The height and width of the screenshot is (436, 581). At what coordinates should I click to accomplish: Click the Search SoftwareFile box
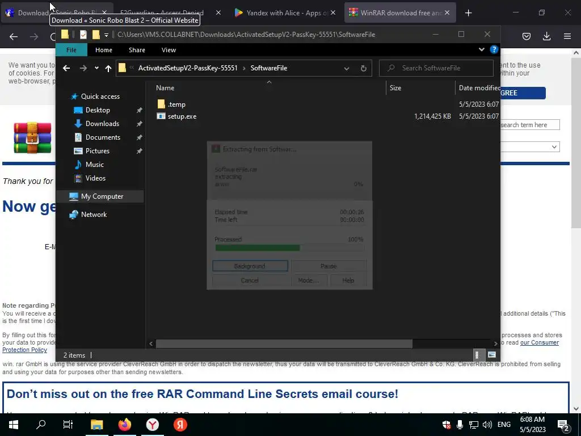point(436,68)
